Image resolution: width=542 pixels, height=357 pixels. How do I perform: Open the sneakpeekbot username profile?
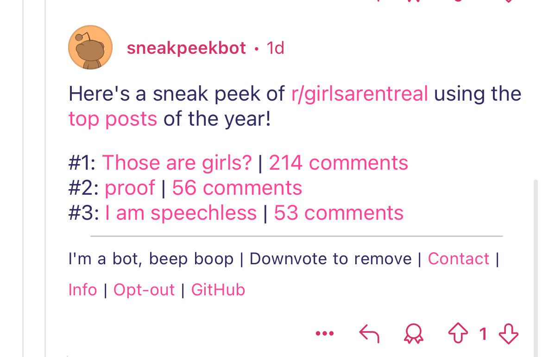[186, 48]
